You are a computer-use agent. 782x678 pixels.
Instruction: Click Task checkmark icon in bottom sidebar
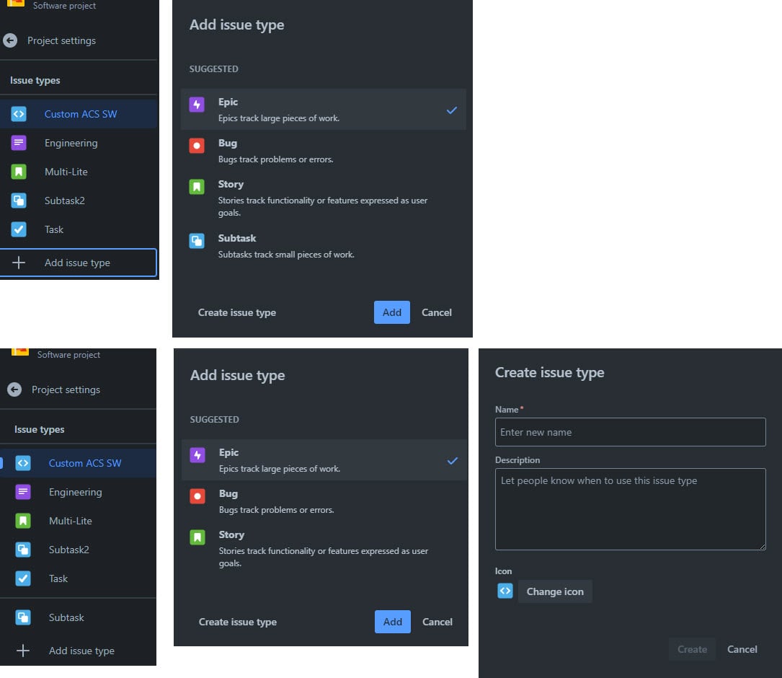[x=23, y=578]
